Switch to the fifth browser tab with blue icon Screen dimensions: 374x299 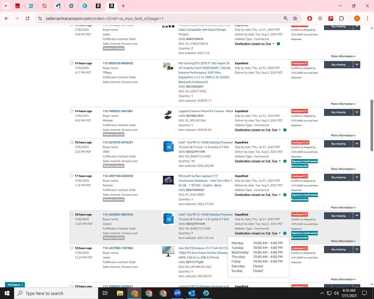point(71,6)
